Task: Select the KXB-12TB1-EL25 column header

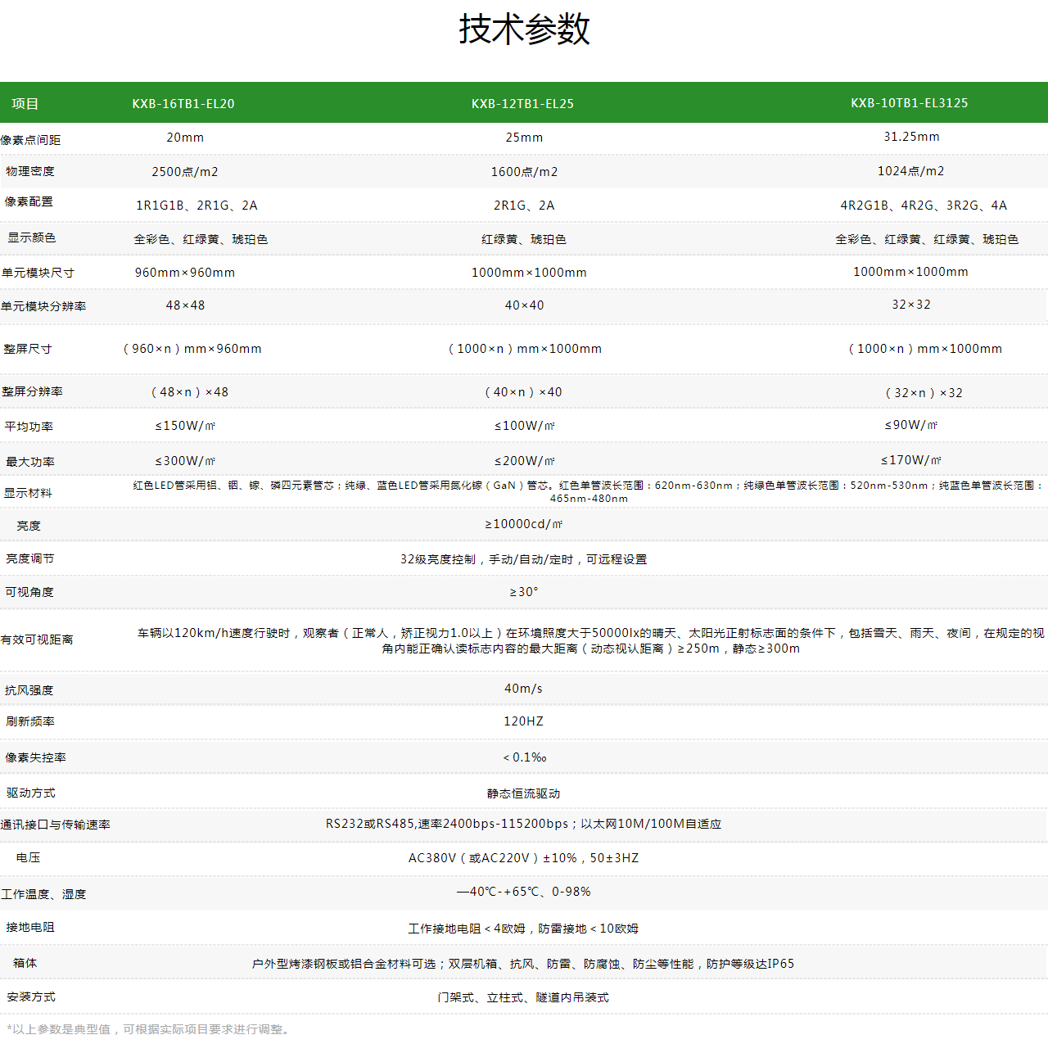Action: [522, 104]
